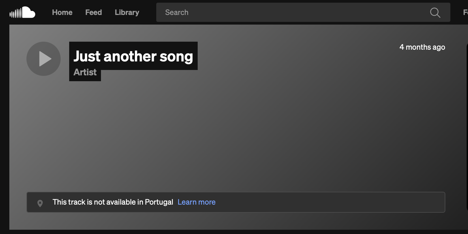Screen dimensions: 468x234
Task: Play the track Just another song
Action: point(44,59)
